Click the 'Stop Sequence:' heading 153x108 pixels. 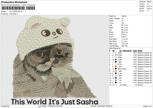point(115,48)
